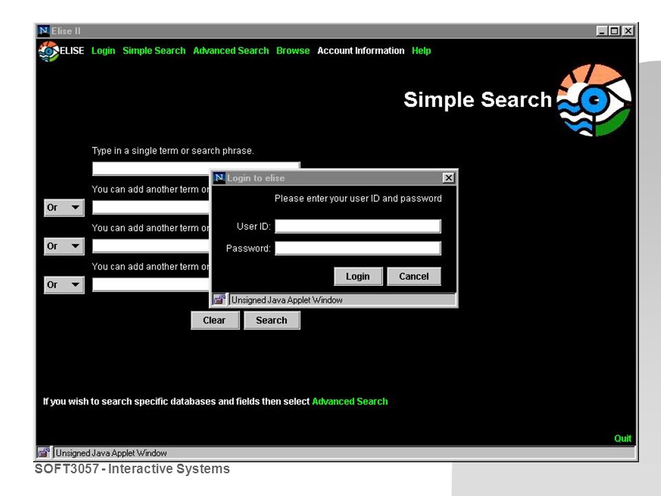Follow the Advanced Search link in the bottom sentence
The height and width of the screenshot is (496, 661).
coord(350,401)
